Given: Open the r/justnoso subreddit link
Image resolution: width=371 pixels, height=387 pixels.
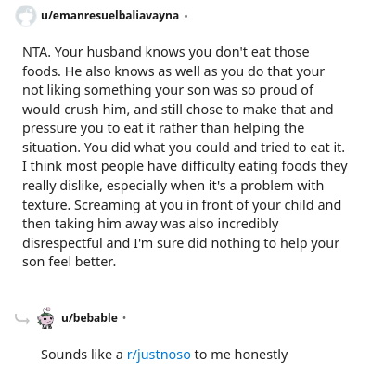Looking at the screenshot, I should (159, 355).
